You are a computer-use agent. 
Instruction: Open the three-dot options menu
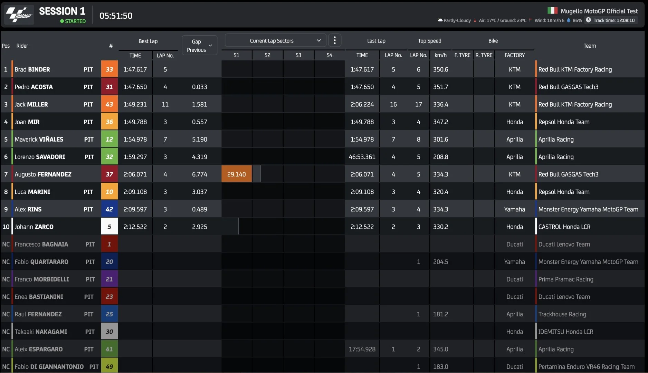pos(334,40)
